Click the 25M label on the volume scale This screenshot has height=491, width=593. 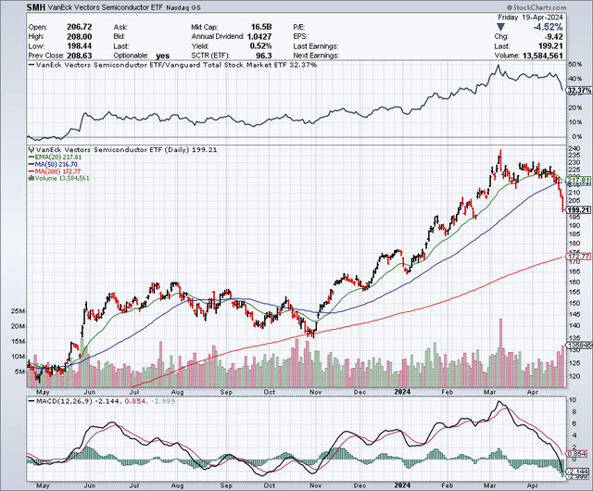[x=19, y=311]
